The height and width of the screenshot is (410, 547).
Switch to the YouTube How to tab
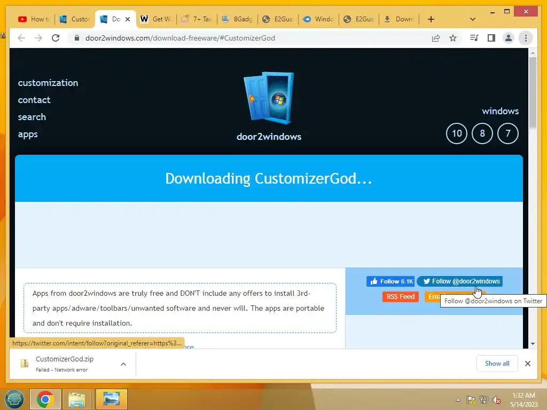tap(34, 19)
